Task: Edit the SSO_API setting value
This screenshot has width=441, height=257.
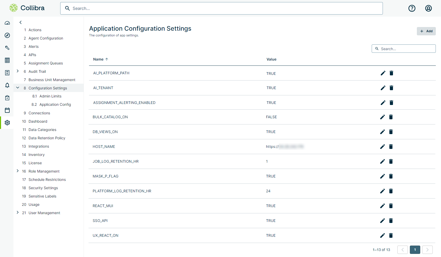Action: [382, 221]
